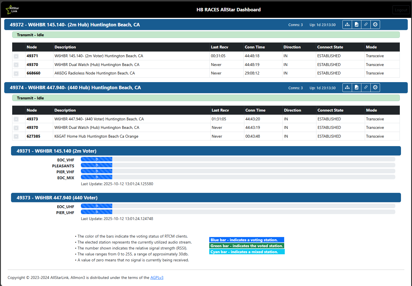Screen dimensions: 412x286
Task: Click the AllStar Link logo
Action: (x=12, y=10)
